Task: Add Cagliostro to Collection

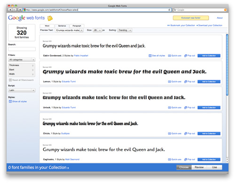Action: coord(209,160)
